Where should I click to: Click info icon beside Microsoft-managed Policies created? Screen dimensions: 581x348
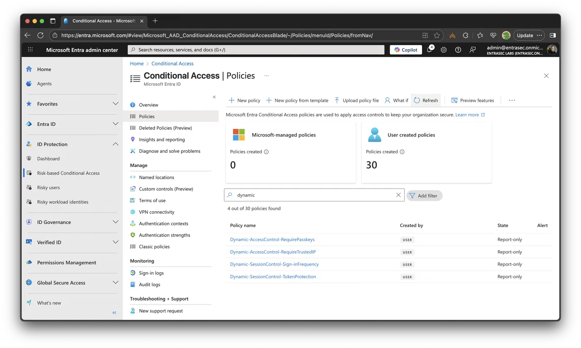[x=266, y=152]
